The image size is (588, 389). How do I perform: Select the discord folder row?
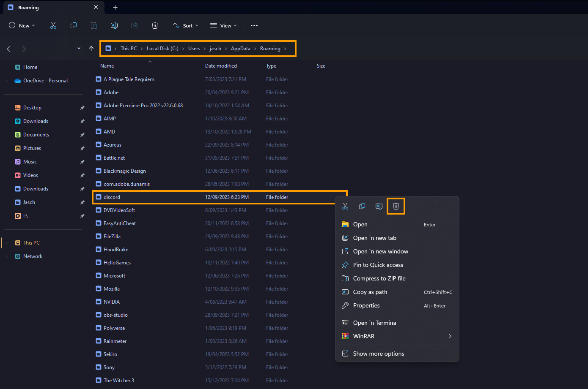[x=220, y=197]
